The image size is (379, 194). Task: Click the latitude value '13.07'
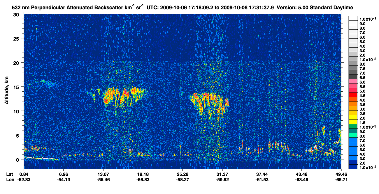coord(103,174)
